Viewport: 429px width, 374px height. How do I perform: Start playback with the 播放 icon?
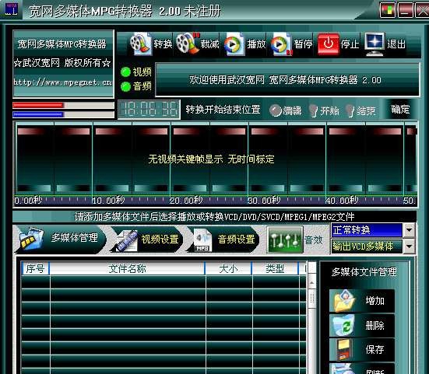[x=234, y=44]
